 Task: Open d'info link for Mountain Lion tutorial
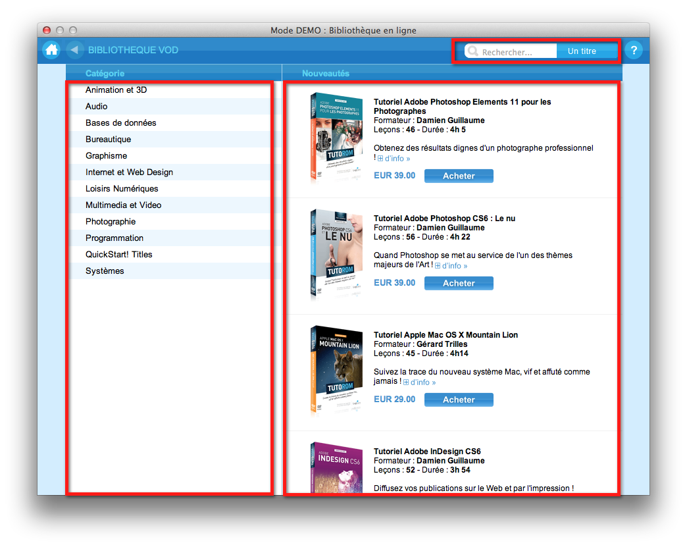(423, 382)
